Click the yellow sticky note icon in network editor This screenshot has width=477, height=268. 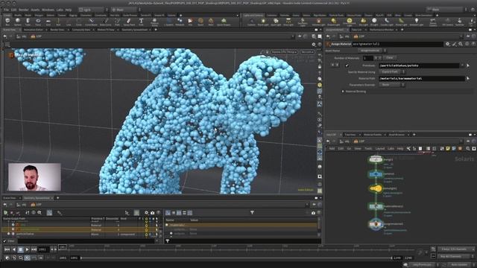[x=448, y=149]
